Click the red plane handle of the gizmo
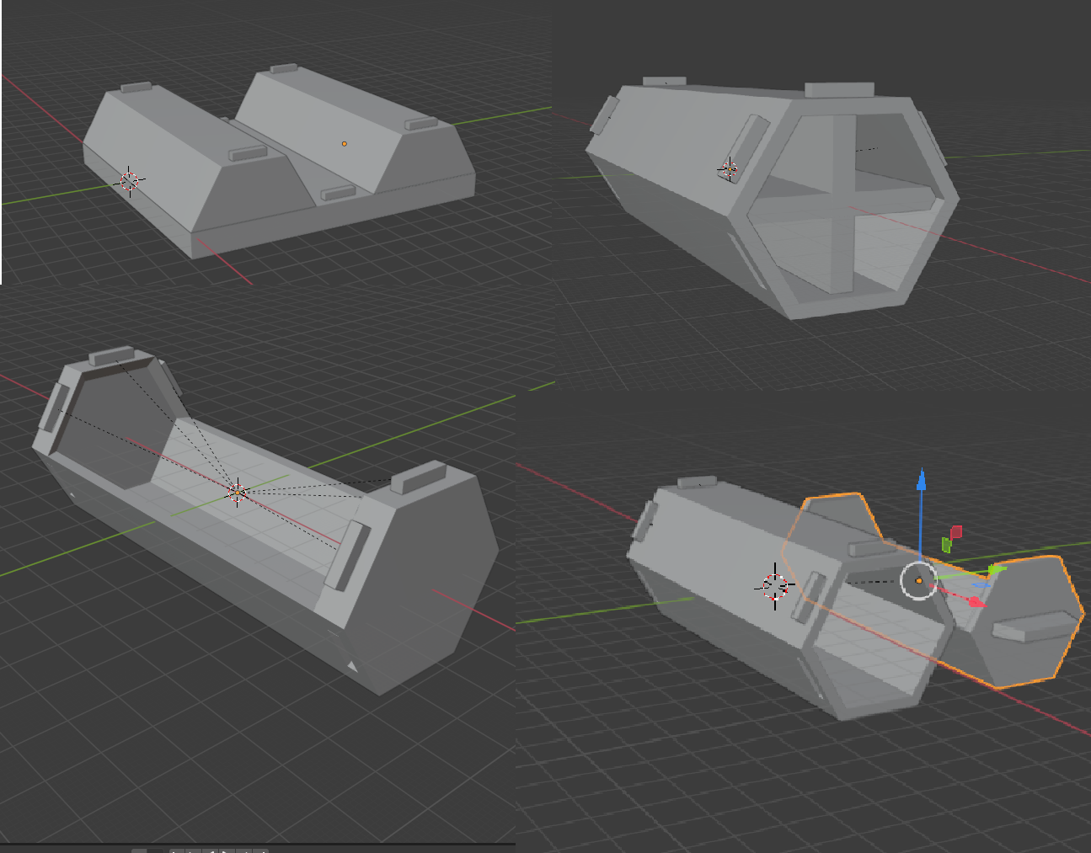 tap(956, 532)
